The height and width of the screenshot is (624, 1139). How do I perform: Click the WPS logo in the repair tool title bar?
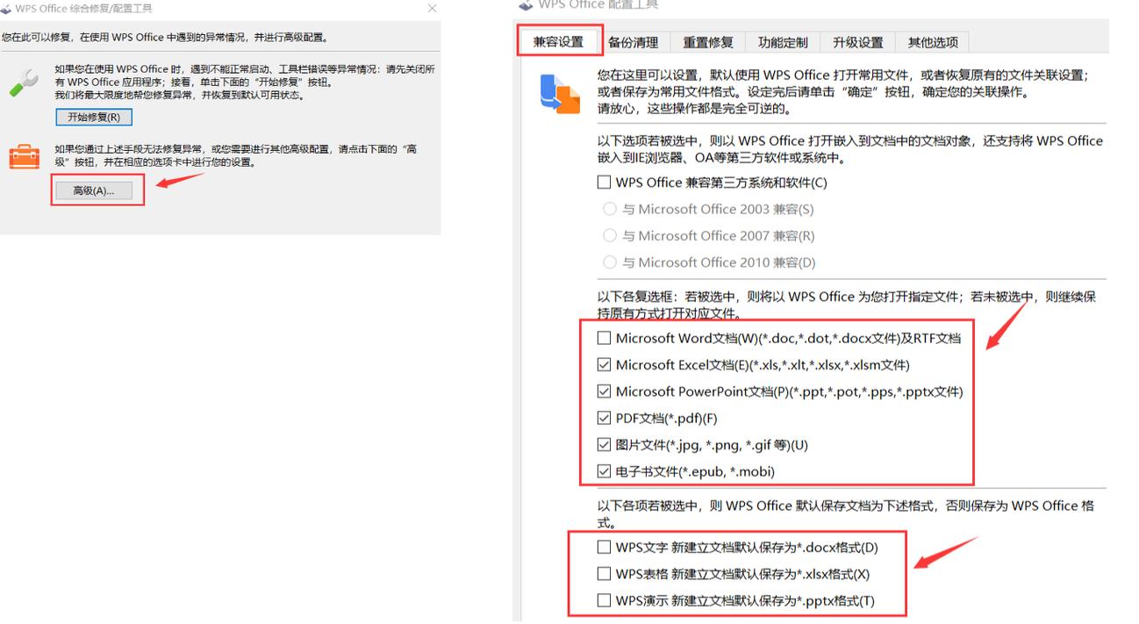pos(7,9)
